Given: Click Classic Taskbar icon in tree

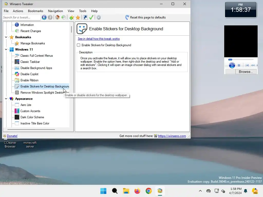Looking at the screenshot, I should 17,62.
